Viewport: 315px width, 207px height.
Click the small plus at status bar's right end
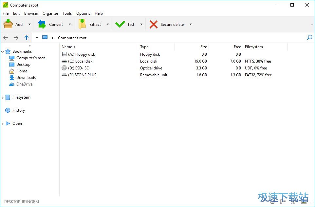pyautogui.click(x=312, y=202)
